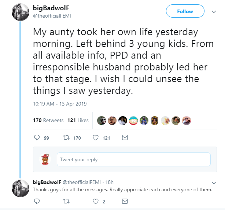View the 121 Likes list

click(78, 120)
